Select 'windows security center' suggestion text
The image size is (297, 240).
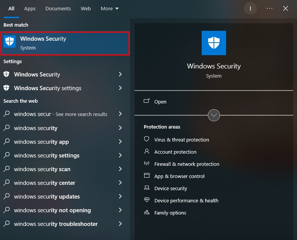pos(45,183)
